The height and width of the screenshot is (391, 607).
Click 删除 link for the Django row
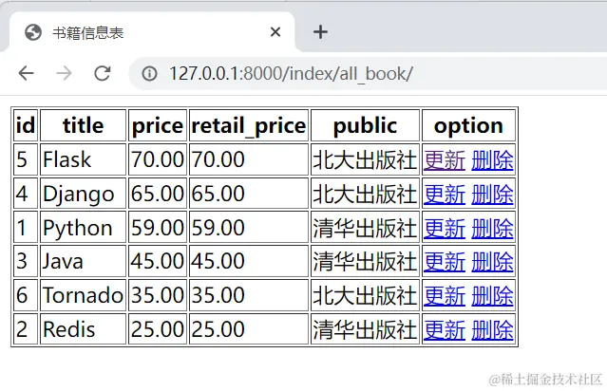click(x=492, y=195)
